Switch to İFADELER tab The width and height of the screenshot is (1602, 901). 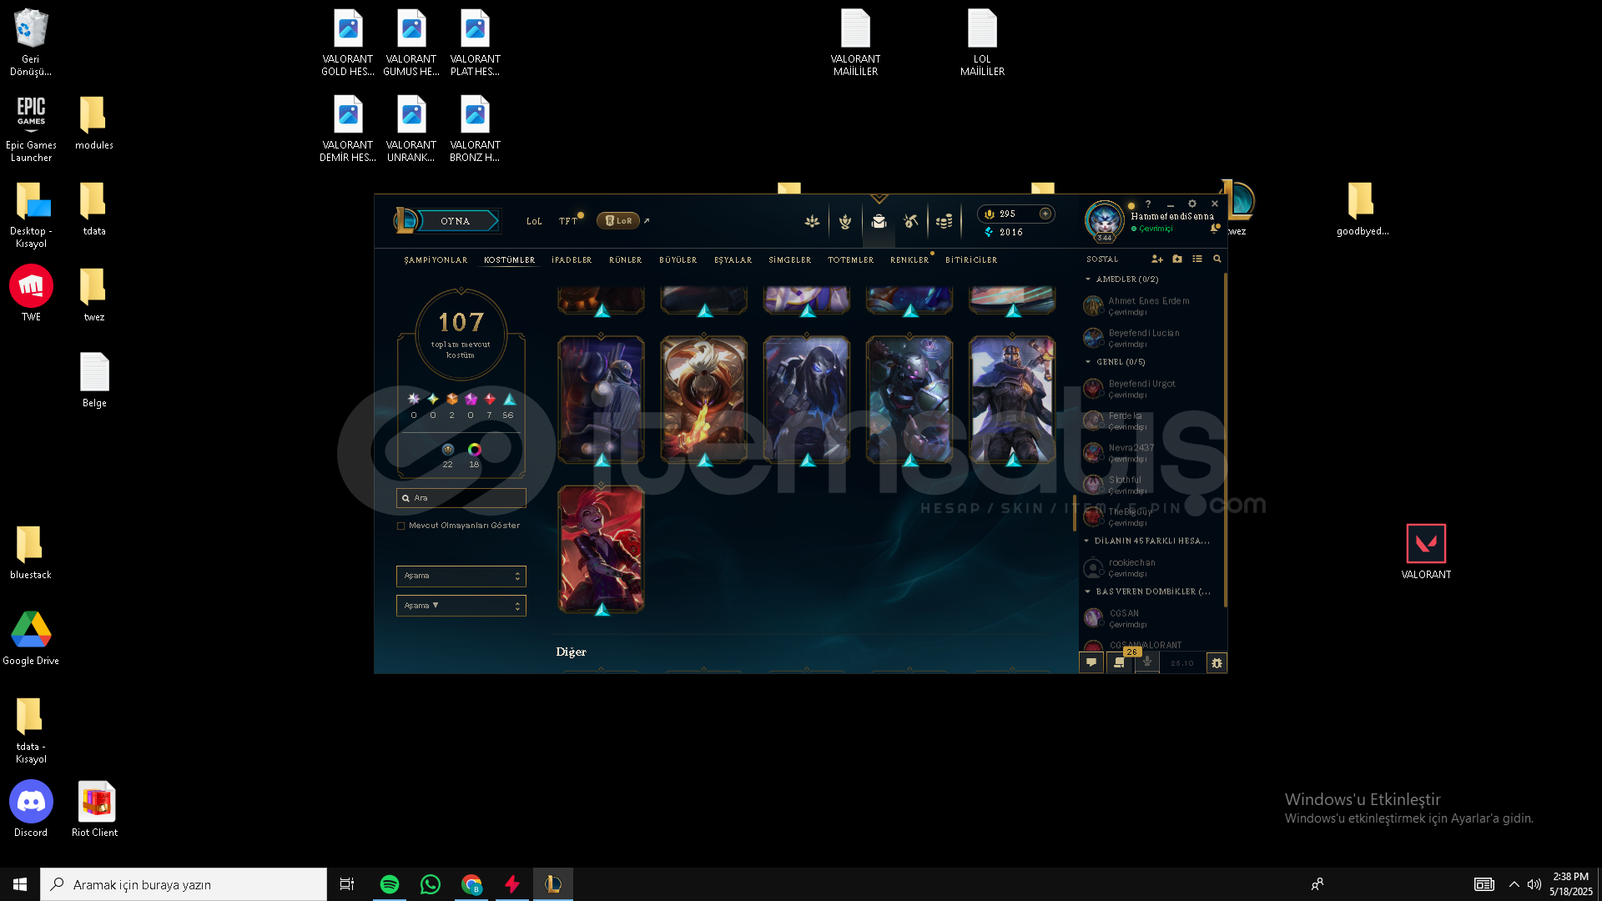[572, 260]
